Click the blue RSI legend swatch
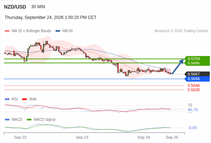 [x=7, y=99]
